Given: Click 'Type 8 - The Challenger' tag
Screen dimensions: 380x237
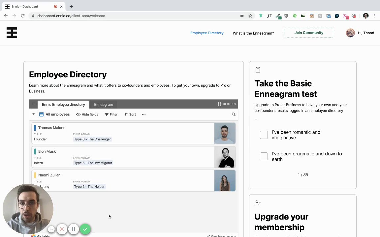Looking at the screenshot, I should pos(93,139).
